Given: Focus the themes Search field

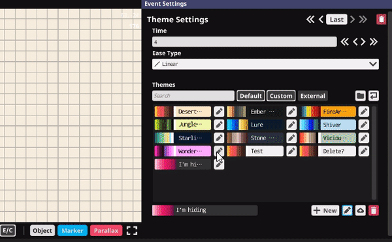Looking at the screenshot, I should 193,96.
